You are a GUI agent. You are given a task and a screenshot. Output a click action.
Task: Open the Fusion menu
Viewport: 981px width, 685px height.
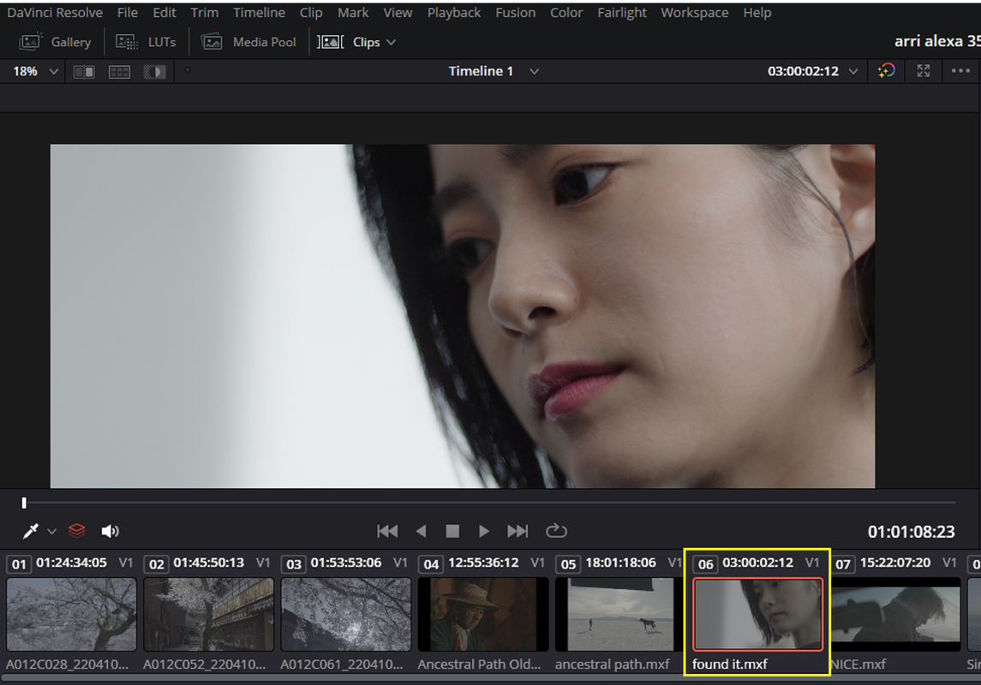tap(516, 13)
